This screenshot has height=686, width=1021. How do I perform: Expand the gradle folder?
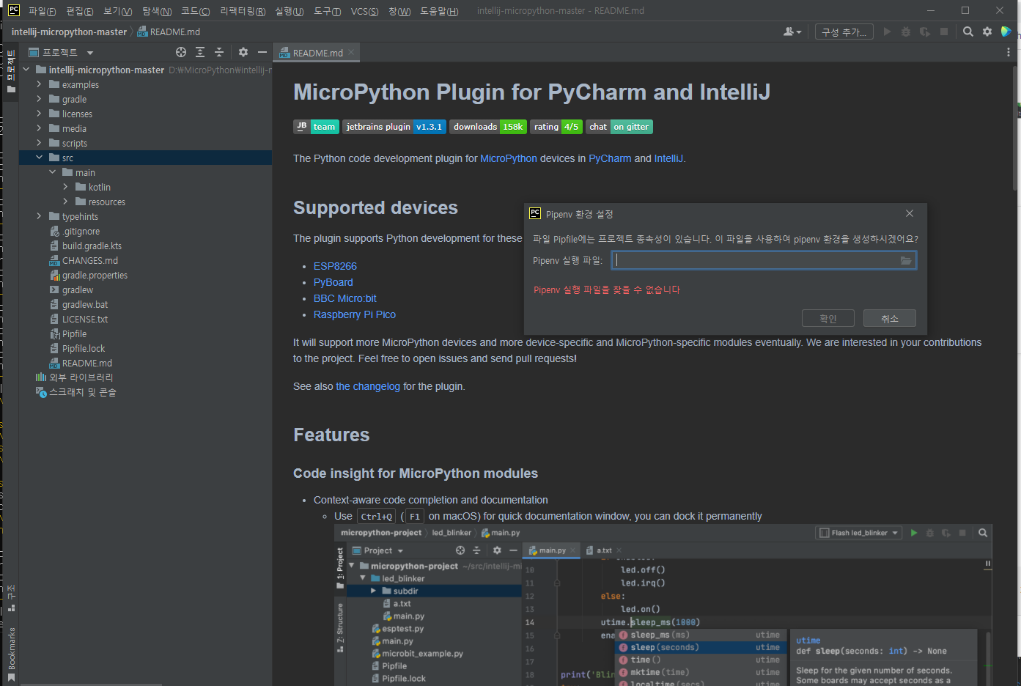(39, 99)
